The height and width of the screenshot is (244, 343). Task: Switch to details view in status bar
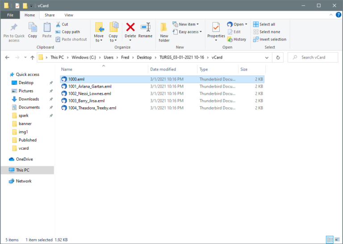pyautogui.click(x=330, y=240)
